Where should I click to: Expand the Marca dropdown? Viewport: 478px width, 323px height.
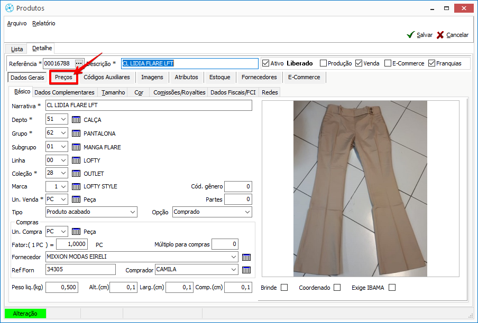(63, 186)
